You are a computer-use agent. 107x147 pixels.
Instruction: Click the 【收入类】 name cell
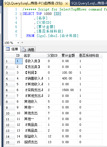point(34,61)
